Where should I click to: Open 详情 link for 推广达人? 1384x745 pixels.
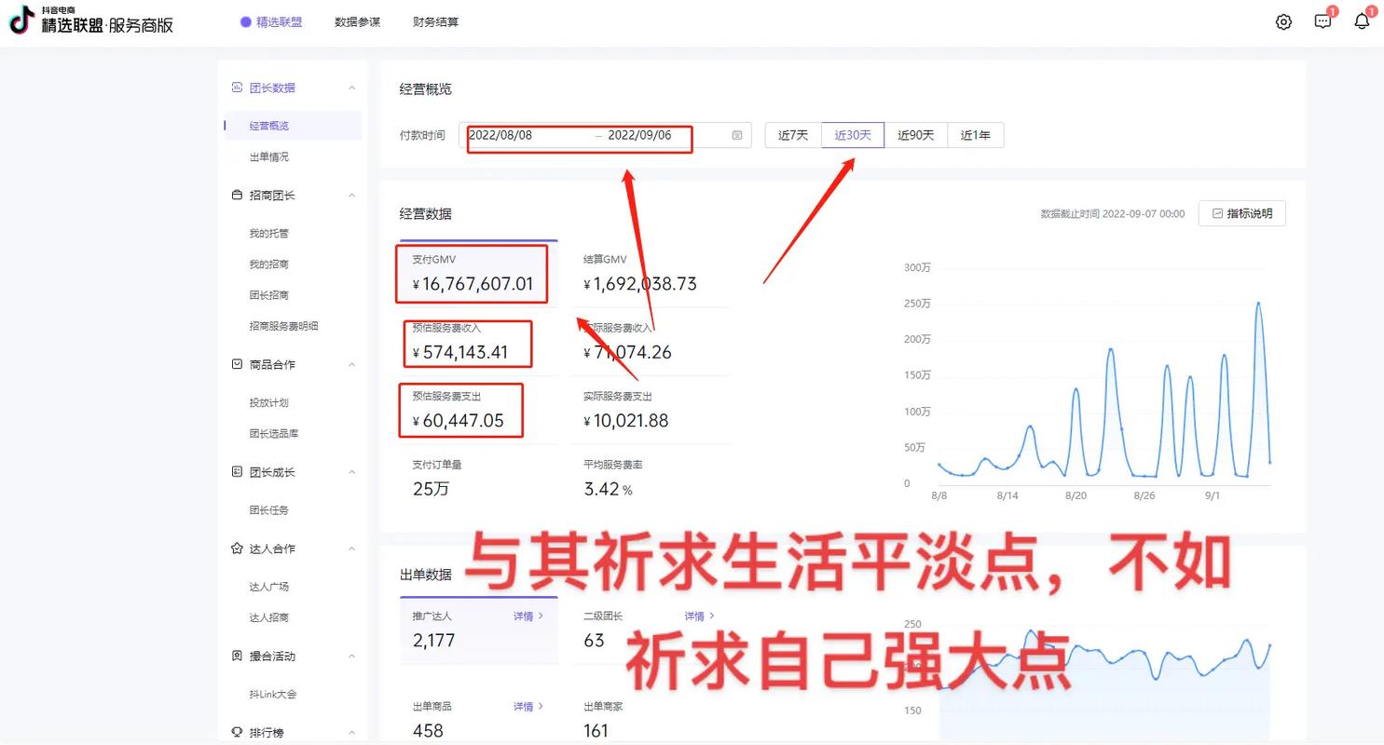[x=528, y=616]
